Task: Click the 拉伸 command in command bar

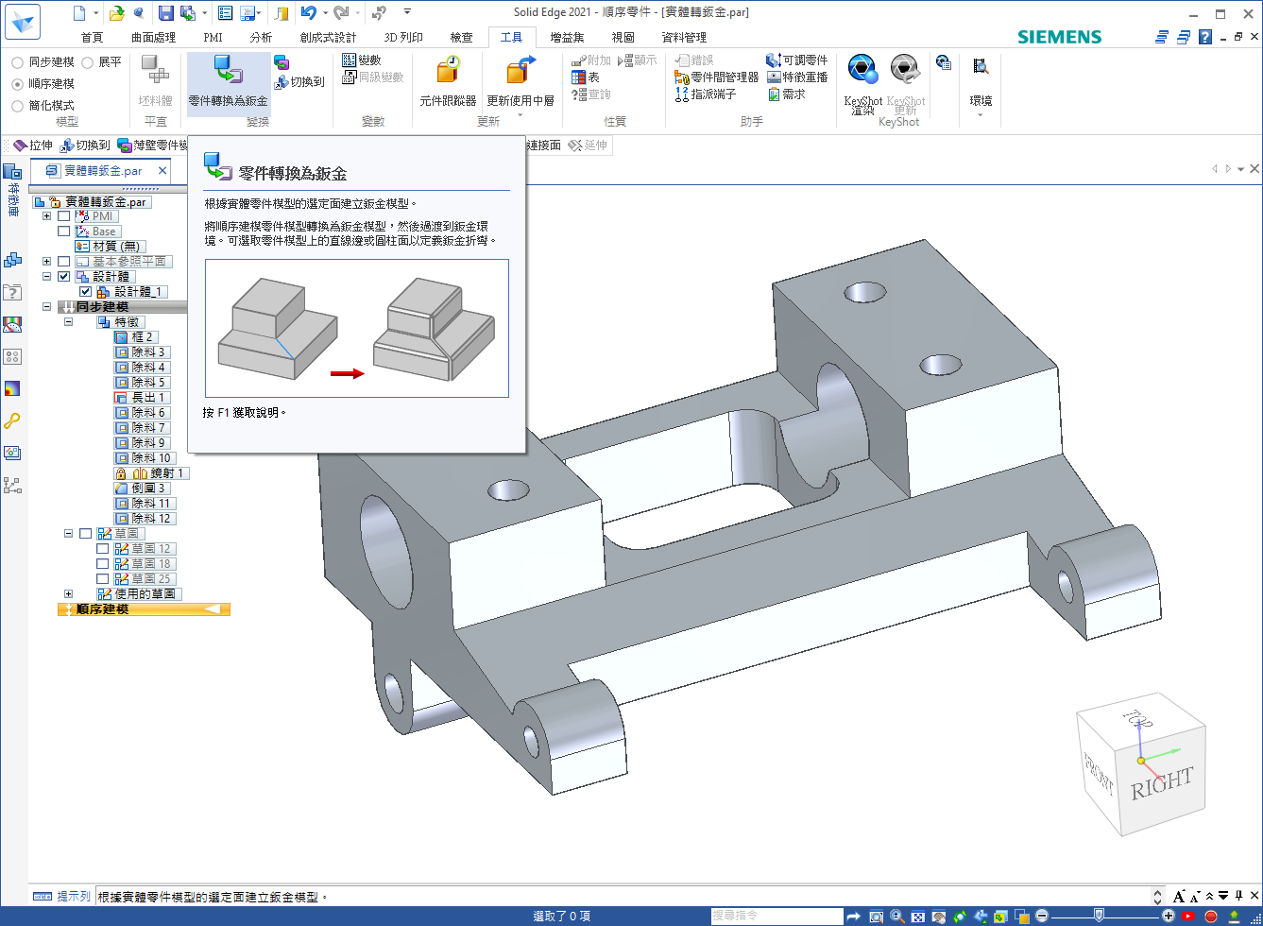Action: pos(32,146)
